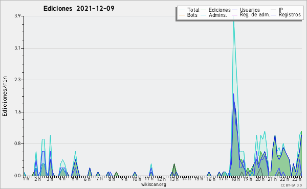Click the 3.9 y-axis value
This screenshot has width=307, height=189.
[x=18, y=16]
